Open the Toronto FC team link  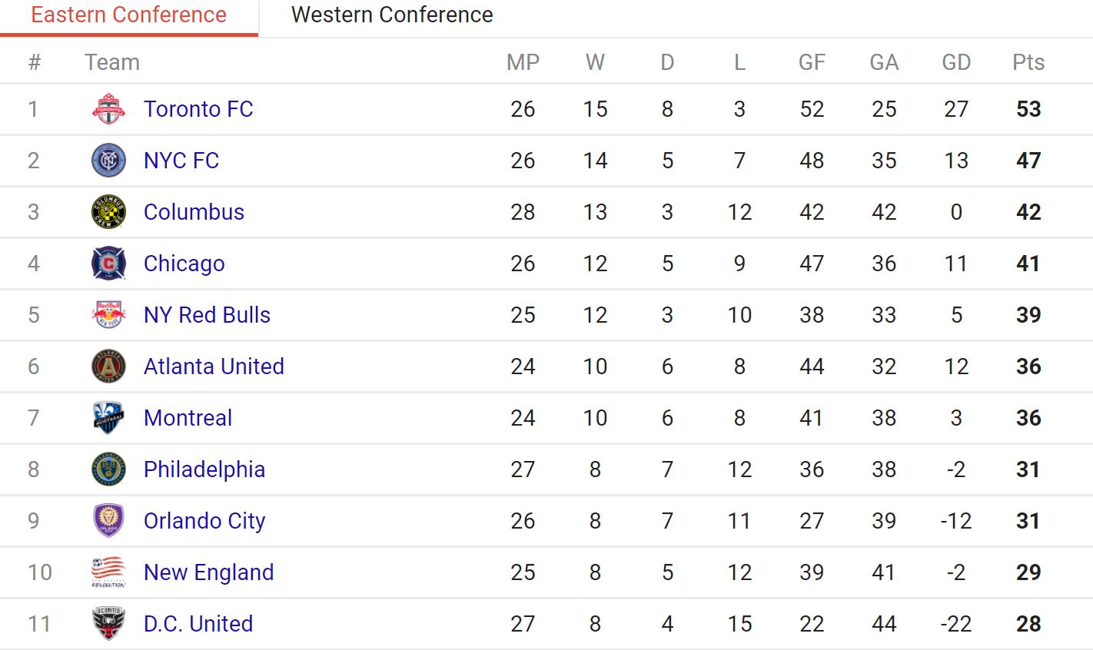(198, 109)
